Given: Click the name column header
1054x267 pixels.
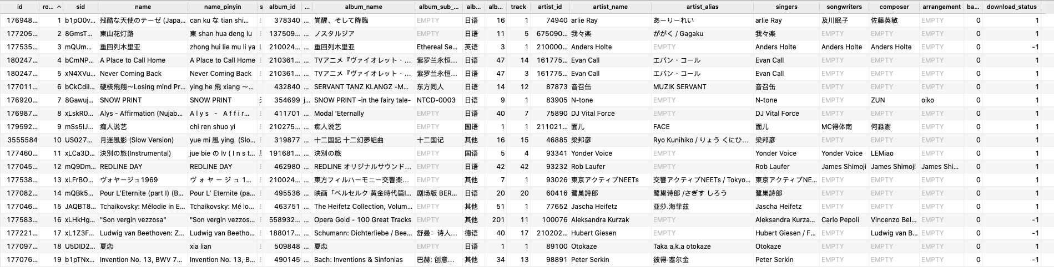Looking at the screenshot, I should [143, 7].
